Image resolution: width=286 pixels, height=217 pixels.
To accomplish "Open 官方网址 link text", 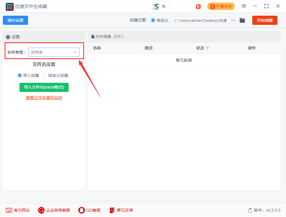I will [22, 210].
